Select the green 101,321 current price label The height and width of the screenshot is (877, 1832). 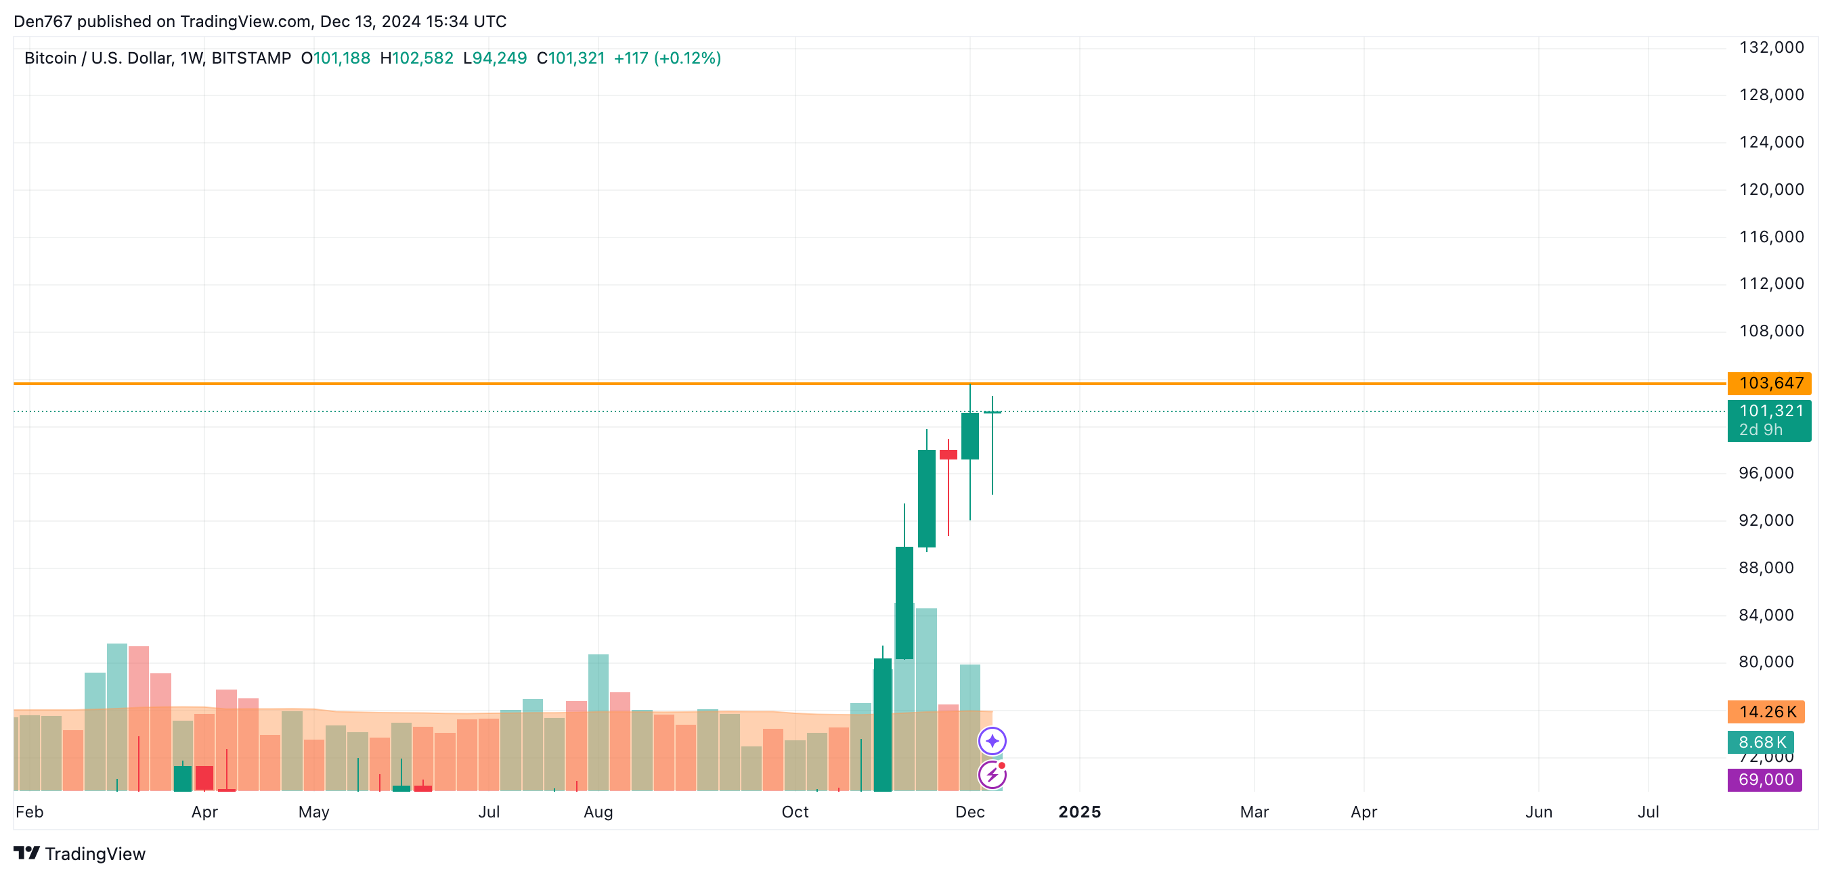pos(1769,420)
